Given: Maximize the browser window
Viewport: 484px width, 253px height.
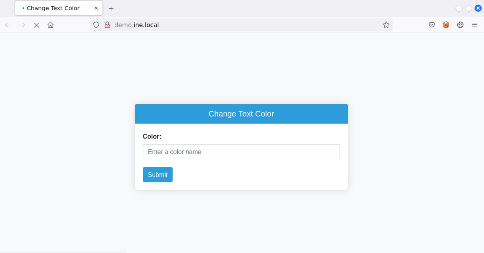Looking at the screenshot, I should 469,8.
